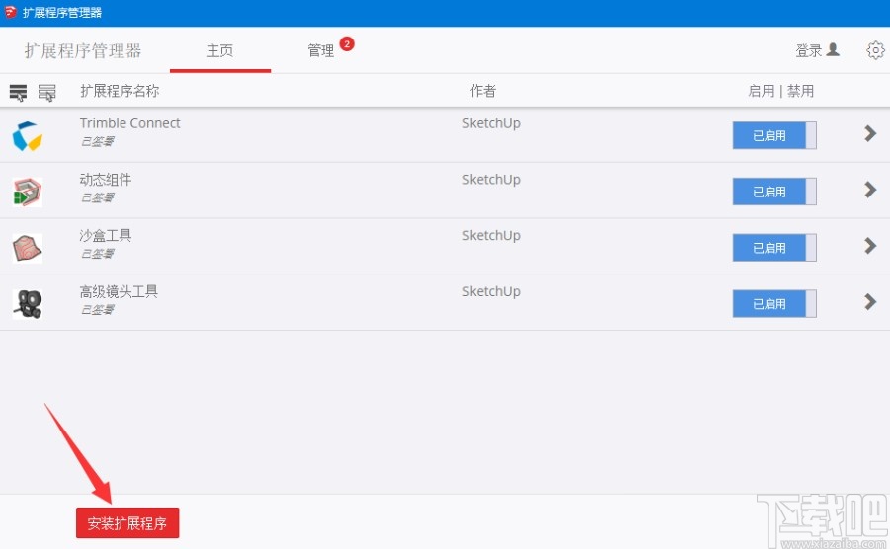Click the 扩展程序管理器 heading text

pyautogui.click(x=83, y=51)
